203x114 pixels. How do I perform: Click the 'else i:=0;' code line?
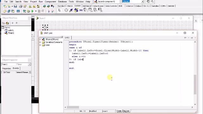click(79, 56)
